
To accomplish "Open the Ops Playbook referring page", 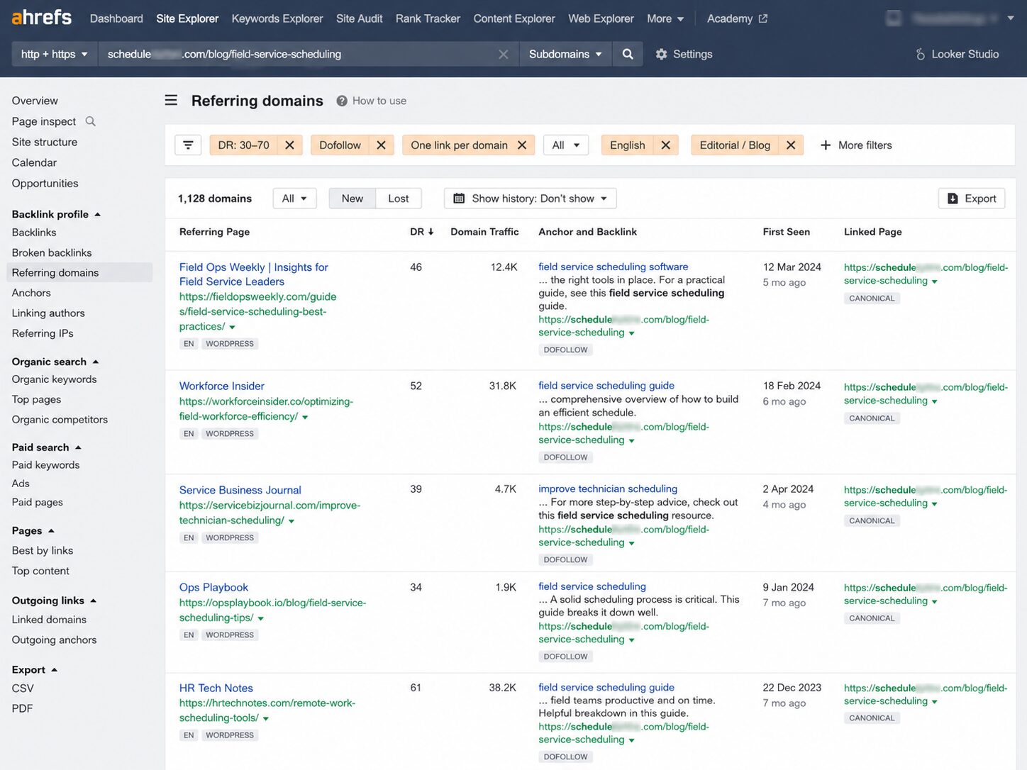I will (x=213, y=587).
